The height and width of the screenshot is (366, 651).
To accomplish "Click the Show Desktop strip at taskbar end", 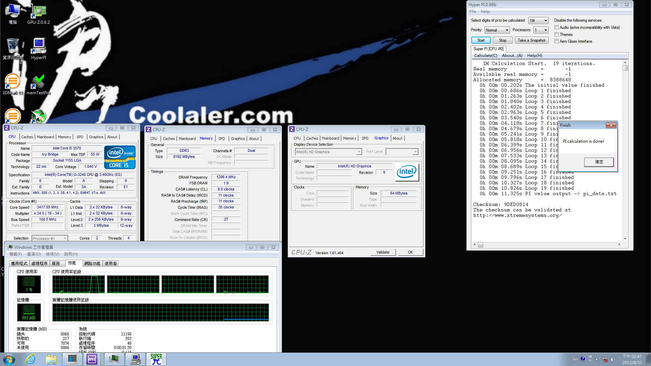I will 648,359.
